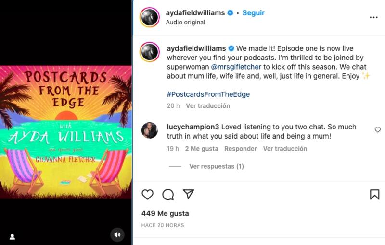This screenshot has height=245, width=385.
Task: Reply to lucychampion3 via Responder
Action: pyautogui.click(x=240, y=149)
